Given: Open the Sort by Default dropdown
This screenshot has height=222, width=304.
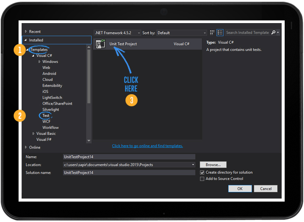Looking at the screenshot, I should coord(182,33).
